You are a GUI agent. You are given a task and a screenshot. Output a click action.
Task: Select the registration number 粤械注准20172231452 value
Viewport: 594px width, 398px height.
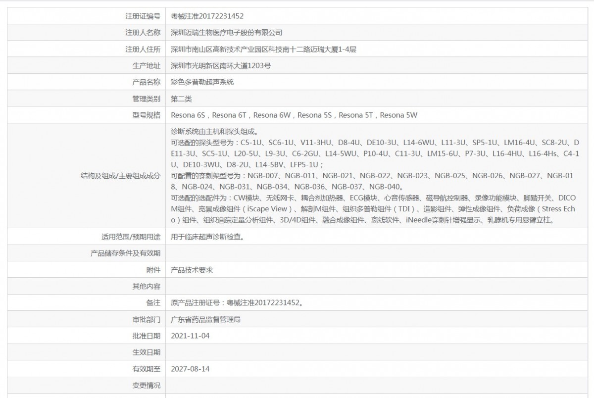coord(207,16)
